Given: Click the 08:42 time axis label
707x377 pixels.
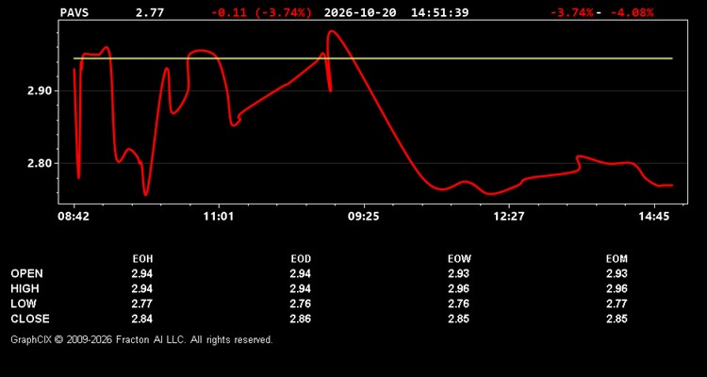Looking at the screenshot, I should (x=73, y=217).
